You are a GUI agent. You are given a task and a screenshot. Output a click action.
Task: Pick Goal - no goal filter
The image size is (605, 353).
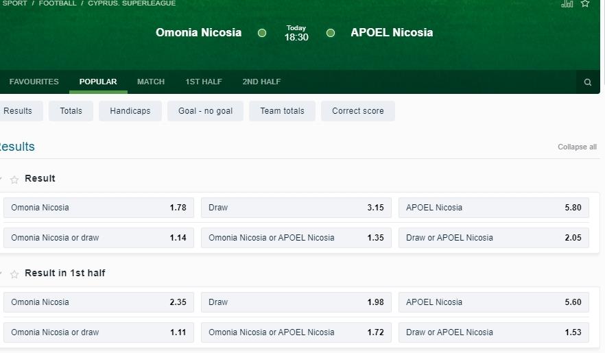click(205, 111)
